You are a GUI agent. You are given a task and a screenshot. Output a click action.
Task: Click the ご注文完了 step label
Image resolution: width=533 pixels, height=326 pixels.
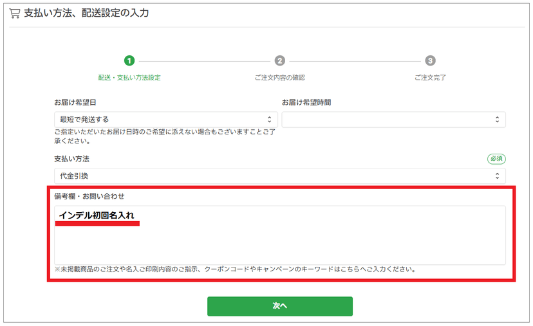click(430, 78)
